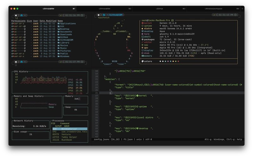The width and height of the screenshot is (253, 157).
Task: Click the Pictures folder icon
Action: point(59,51)
